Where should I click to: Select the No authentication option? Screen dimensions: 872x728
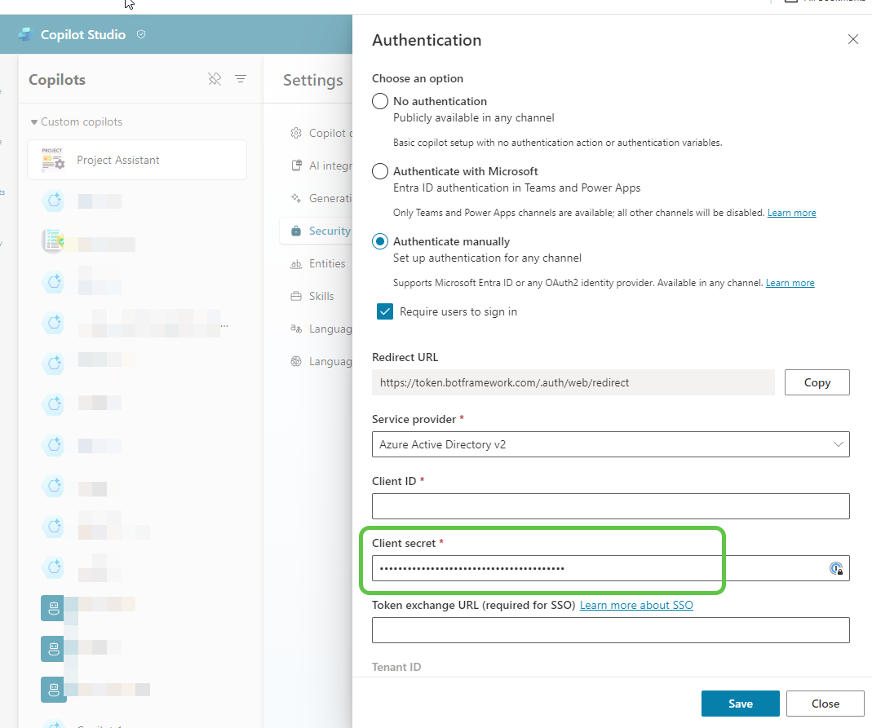pyautogui.click(x=379, y=100)
